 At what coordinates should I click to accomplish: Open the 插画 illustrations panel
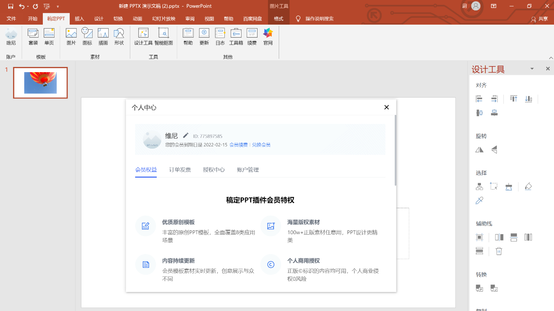point(103,37)
